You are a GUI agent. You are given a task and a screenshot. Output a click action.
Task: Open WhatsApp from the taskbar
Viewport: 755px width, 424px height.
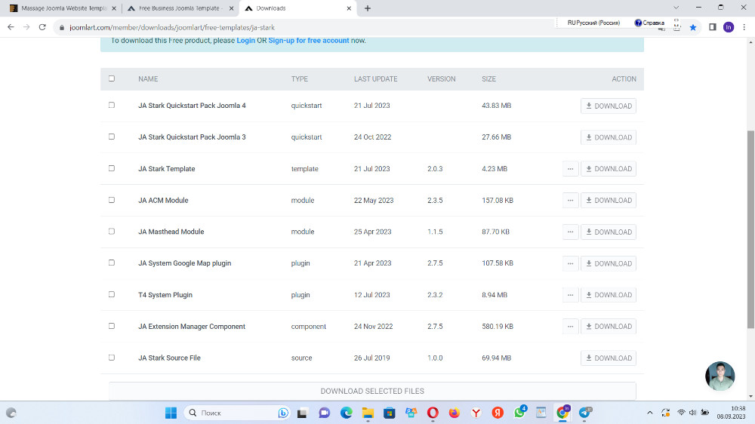[x=519, y=413]
